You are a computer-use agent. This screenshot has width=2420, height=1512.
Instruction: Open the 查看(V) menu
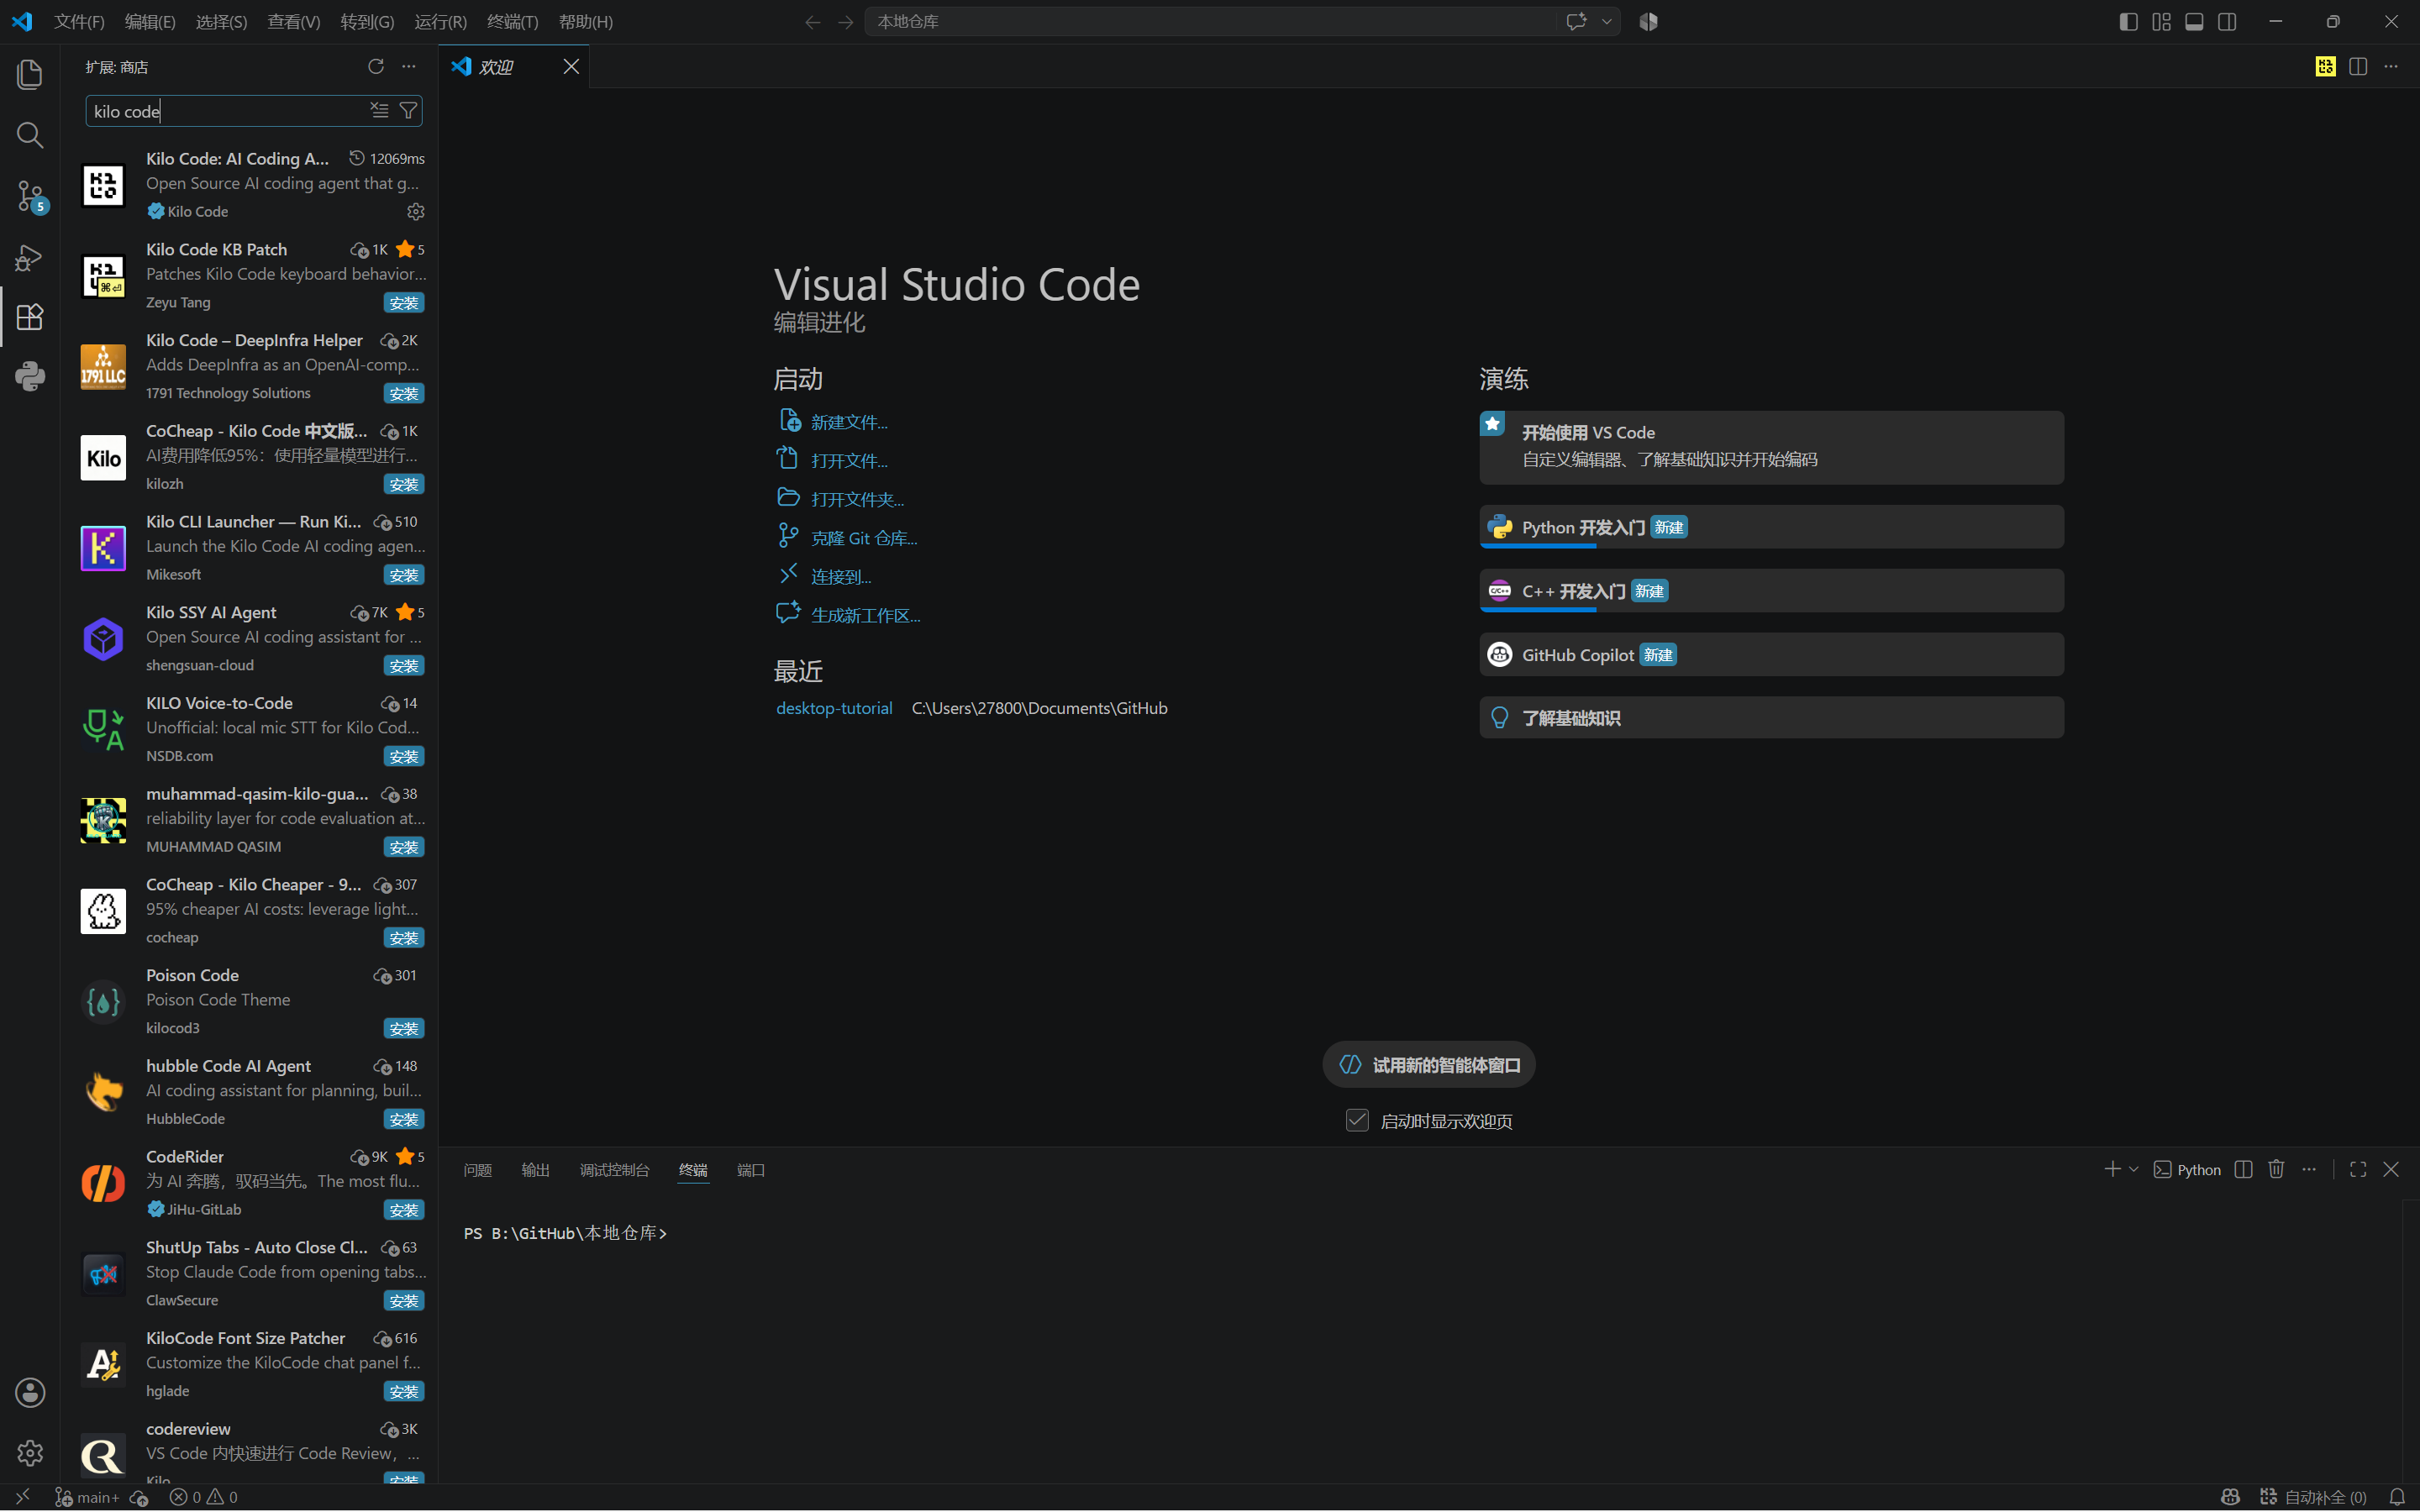click(294, 22)
